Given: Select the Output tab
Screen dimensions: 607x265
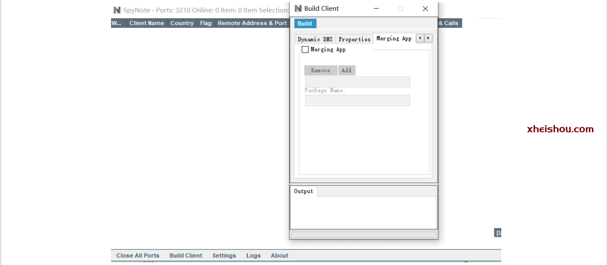Looking at the screenshot, I should (304, 191).
